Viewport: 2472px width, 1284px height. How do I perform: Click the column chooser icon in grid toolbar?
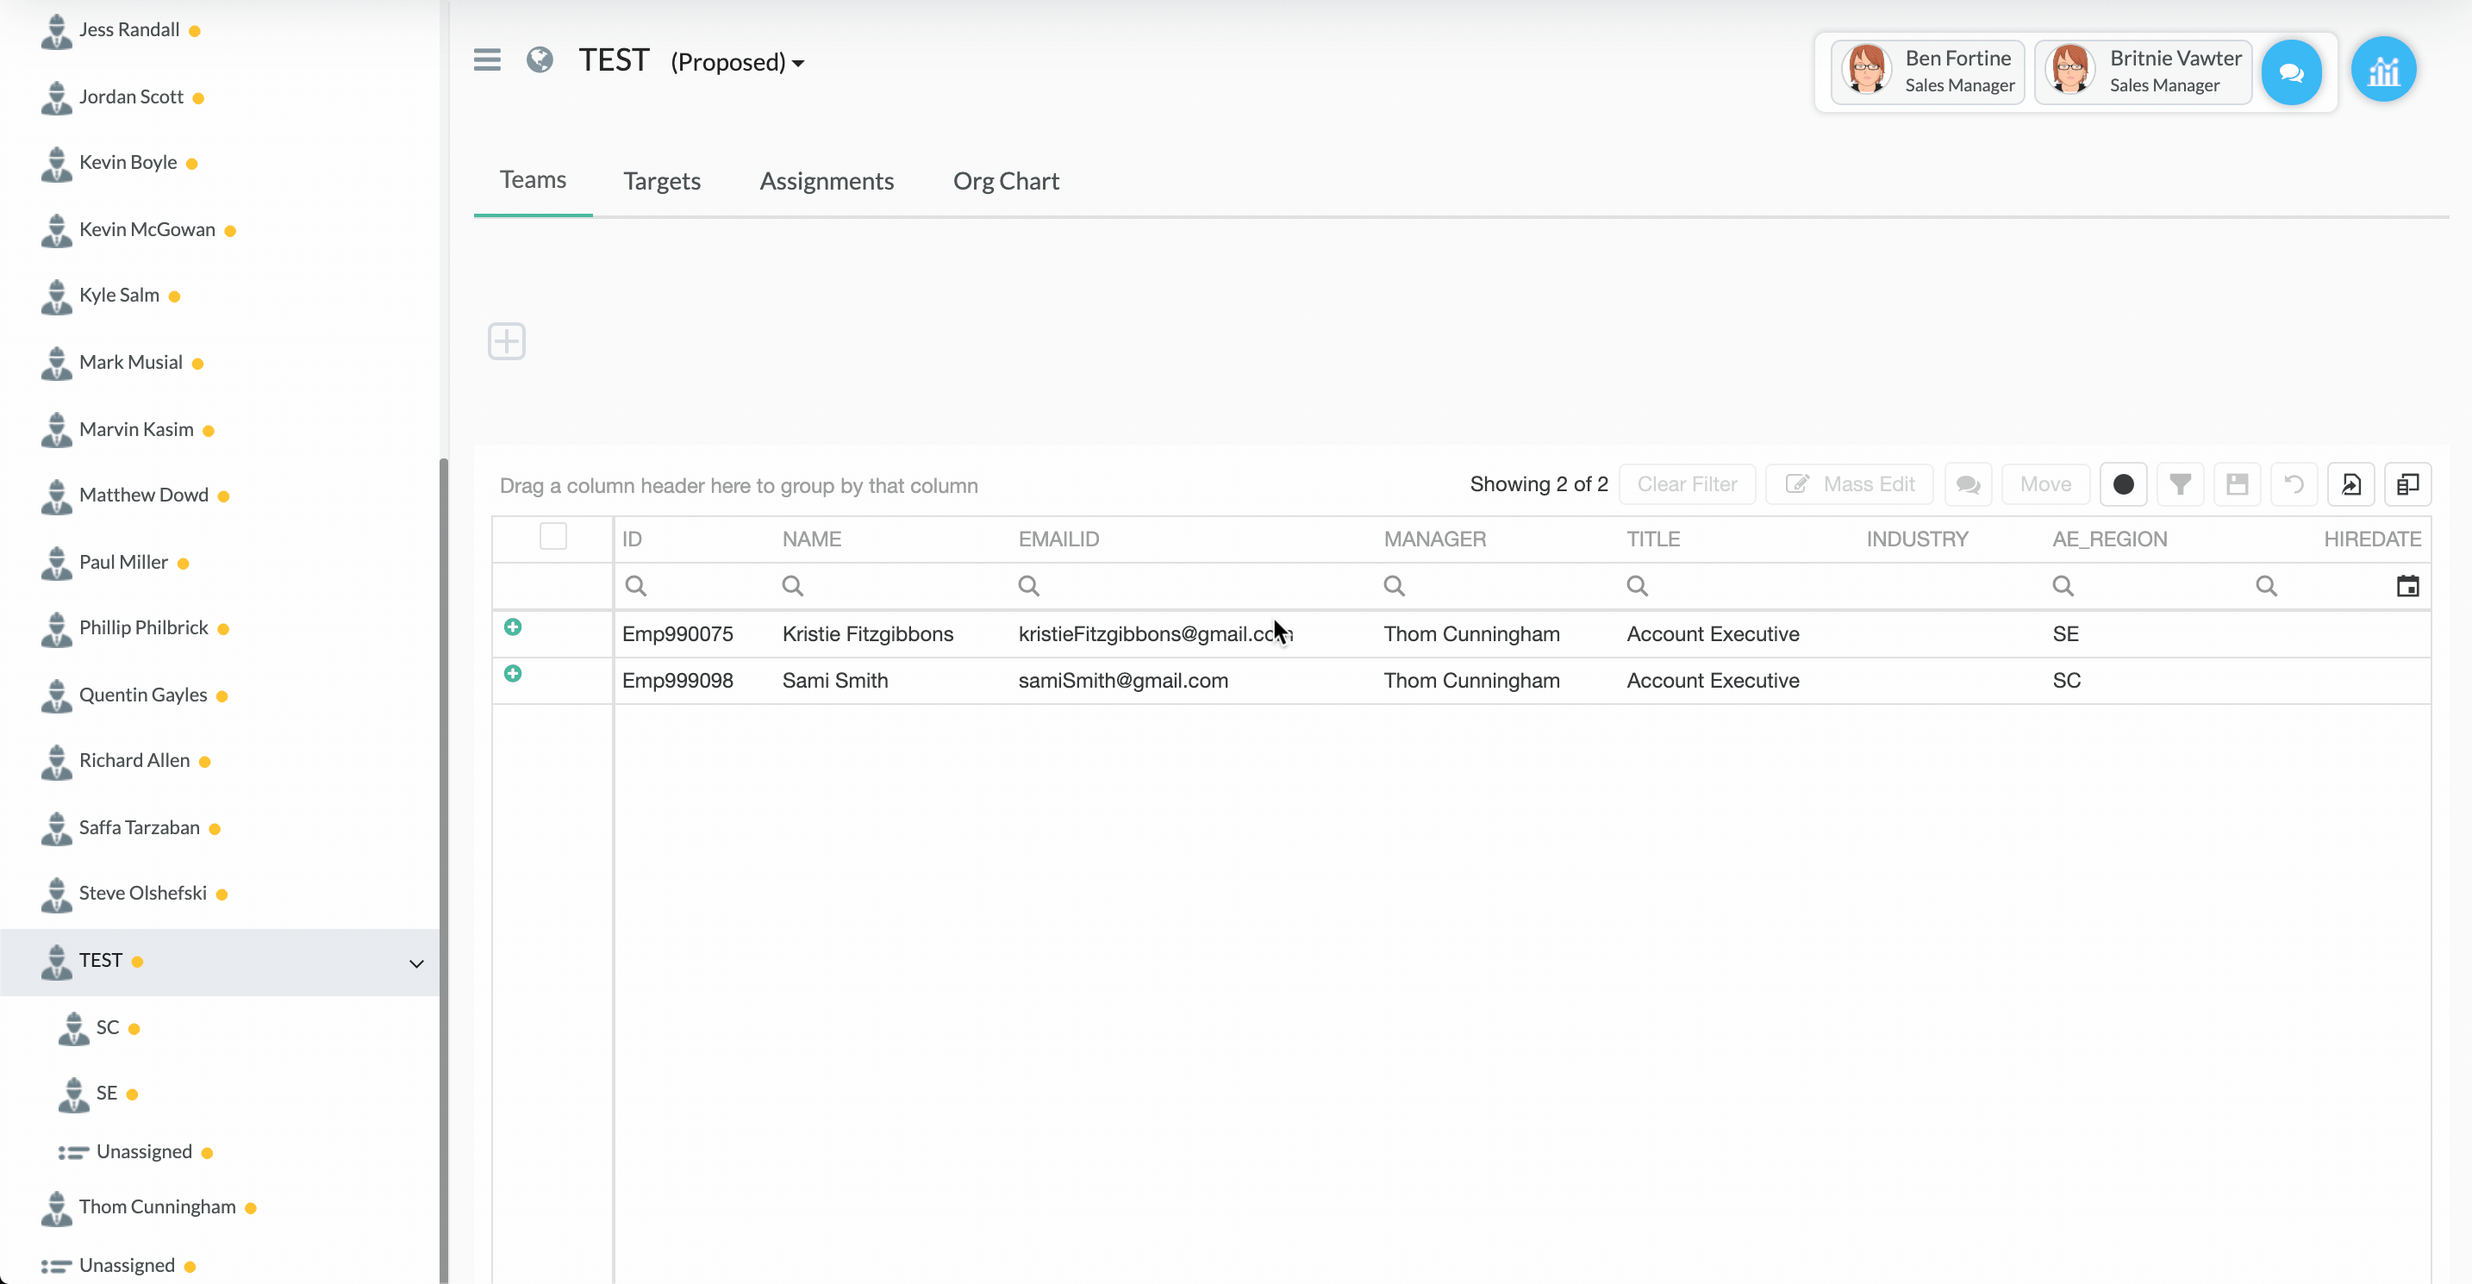2406,483
